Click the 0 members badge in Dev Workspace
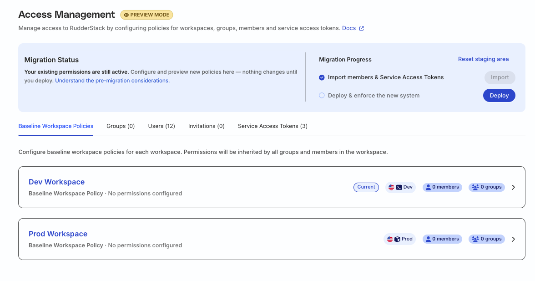535x281 pixels. pyautogui.click(x=442, y=187)
